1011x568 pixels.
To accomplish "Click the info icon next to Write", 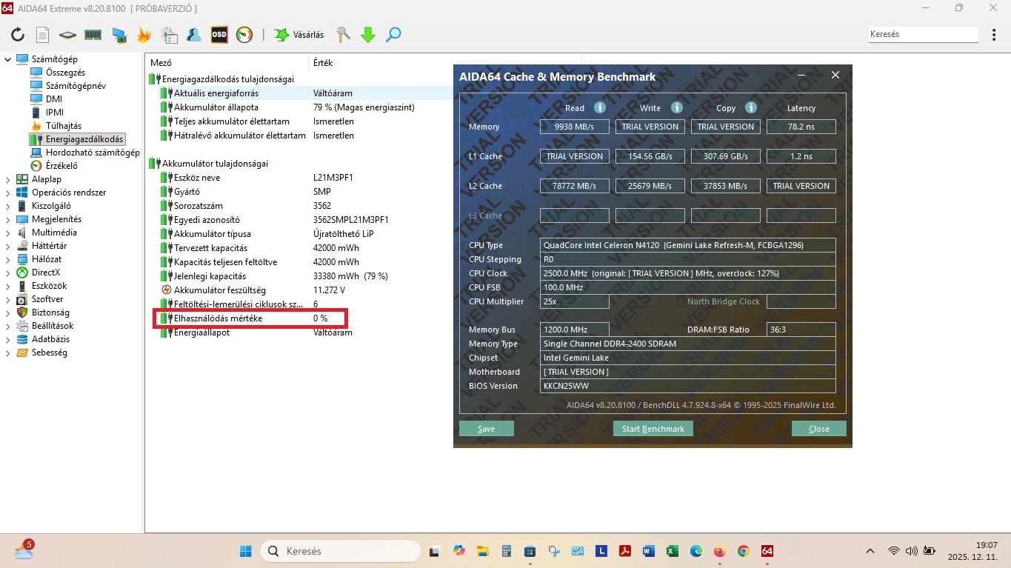I will tap(676, 107).
